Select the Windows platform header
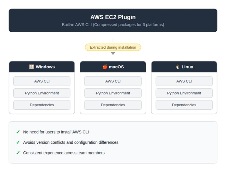 (42, 67)
